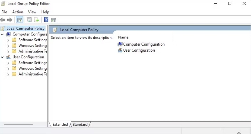Screen dimensions: 251x134
Task: Select Windows Settings label under User Configuration
Action: click(32, 69)
